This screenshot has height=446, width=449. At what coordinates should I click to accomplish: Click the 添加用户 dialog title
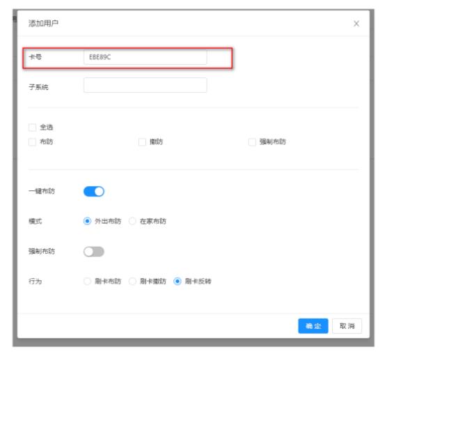(43, 24)
